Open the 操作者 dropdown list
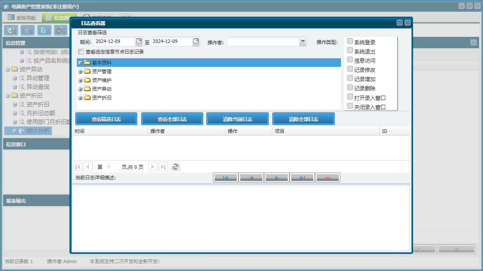This screenshot has height=271, width=483. pos(303,41)
